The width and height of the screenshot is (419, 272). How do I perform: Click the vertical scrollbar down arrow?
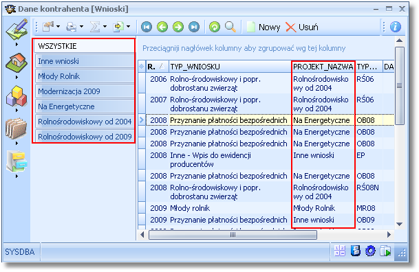coord(400,225)
